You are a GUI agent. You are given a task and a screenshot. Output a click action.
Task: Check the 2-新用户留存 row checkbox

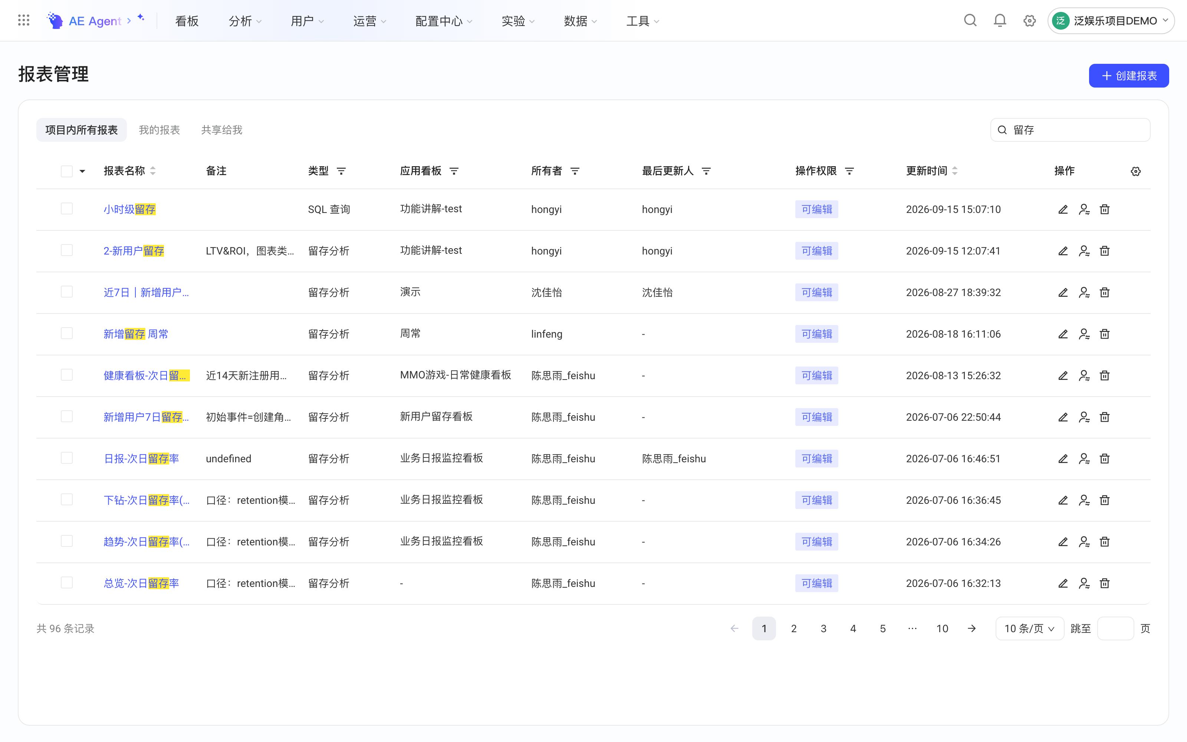(x=67, y=250)
